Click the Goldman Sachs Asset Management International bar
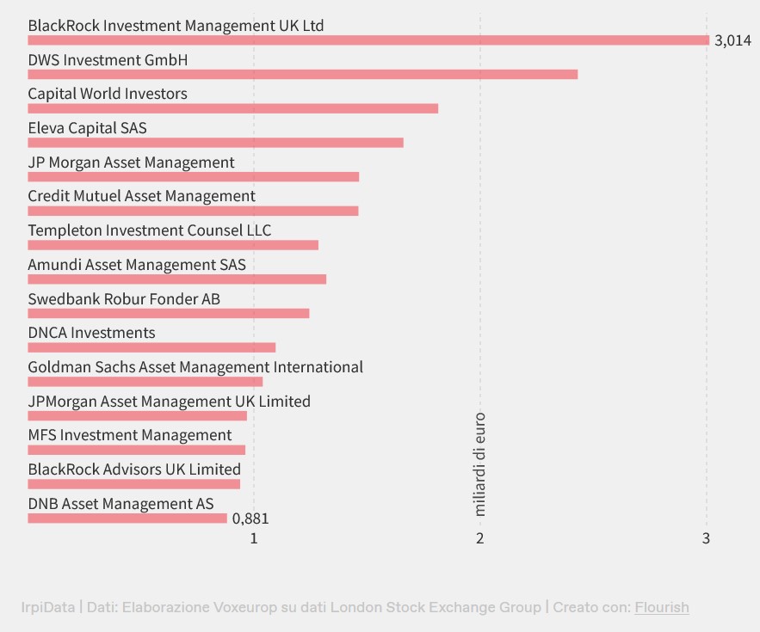The width and height of the screenshot is (760, 632). (145, 382)
